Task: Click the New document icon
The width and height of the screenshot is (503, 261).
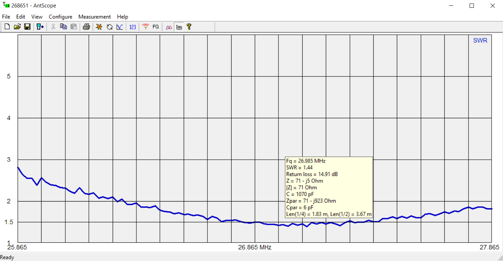Action: [x=7, y=27]
